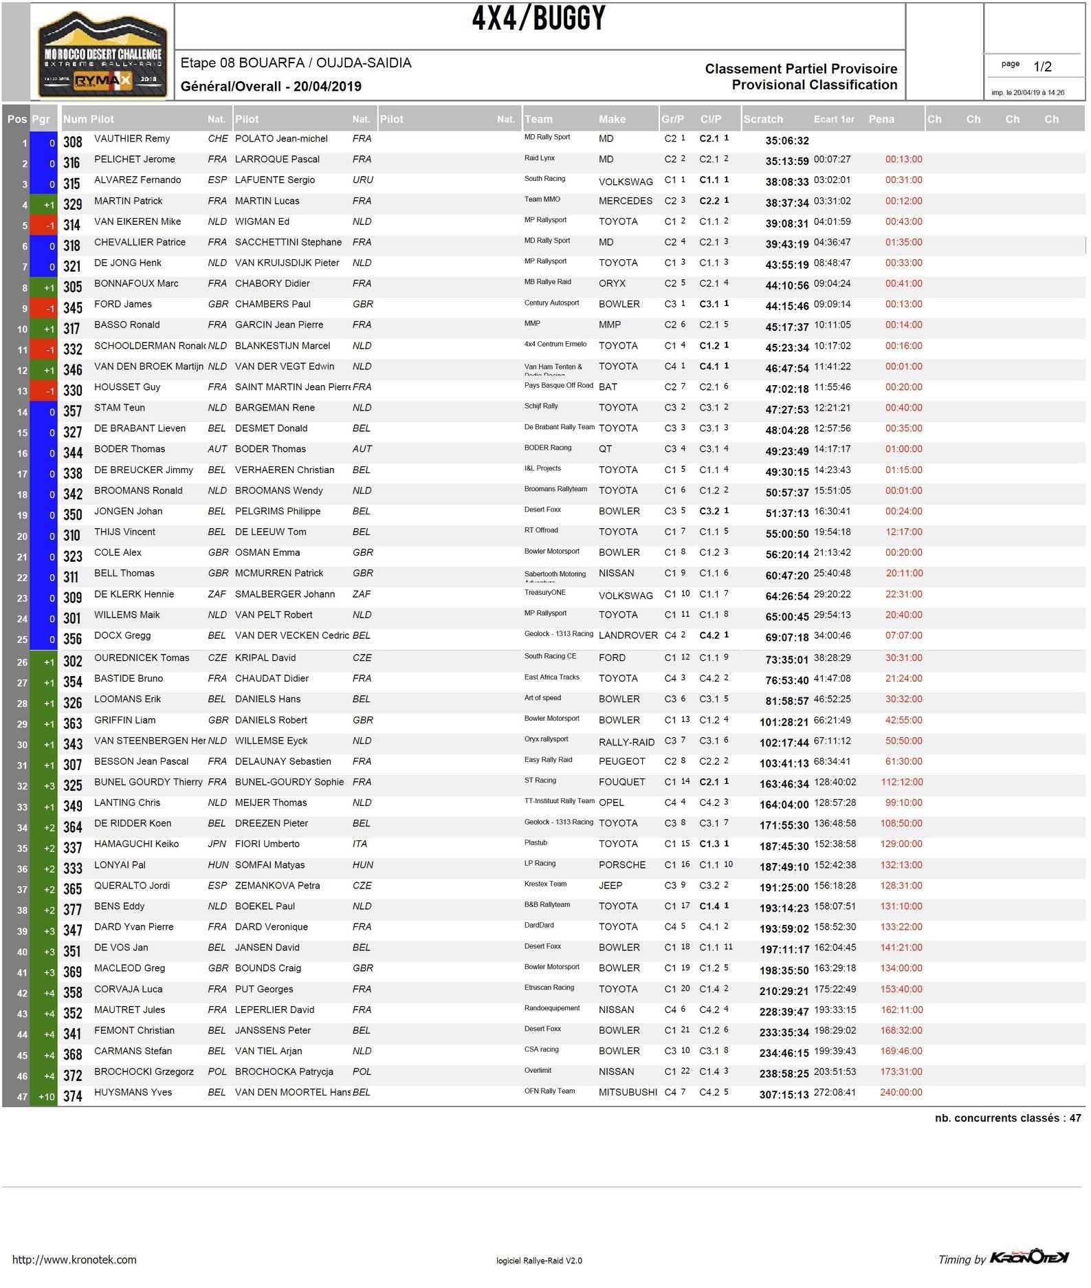
Task: Select pilot WILLEMS Maik
Action: pyautogui.click(x=126, y=615)
